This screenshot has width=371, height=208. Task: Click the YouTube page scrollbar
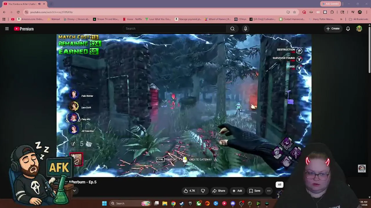point(369,49)
